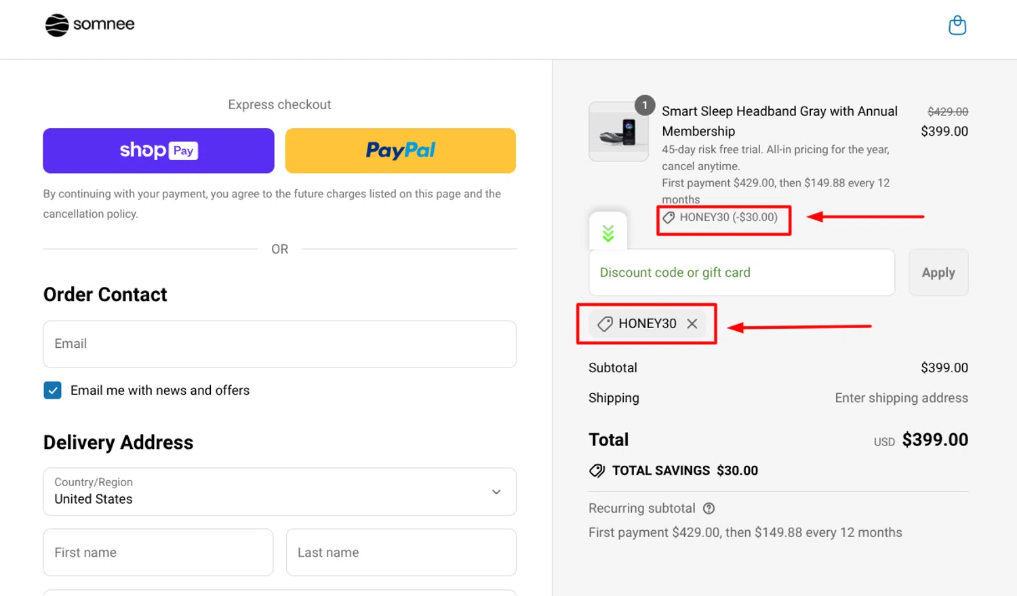1017x596 pixels.
Task: Click the 45-day risk free trial description
Action: point(776,158)
